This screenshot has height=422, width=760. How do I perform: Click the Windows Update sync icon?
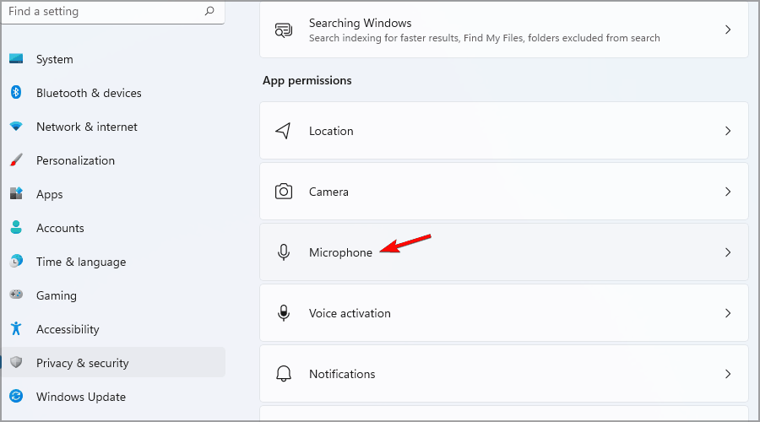[x=16, y=397]
